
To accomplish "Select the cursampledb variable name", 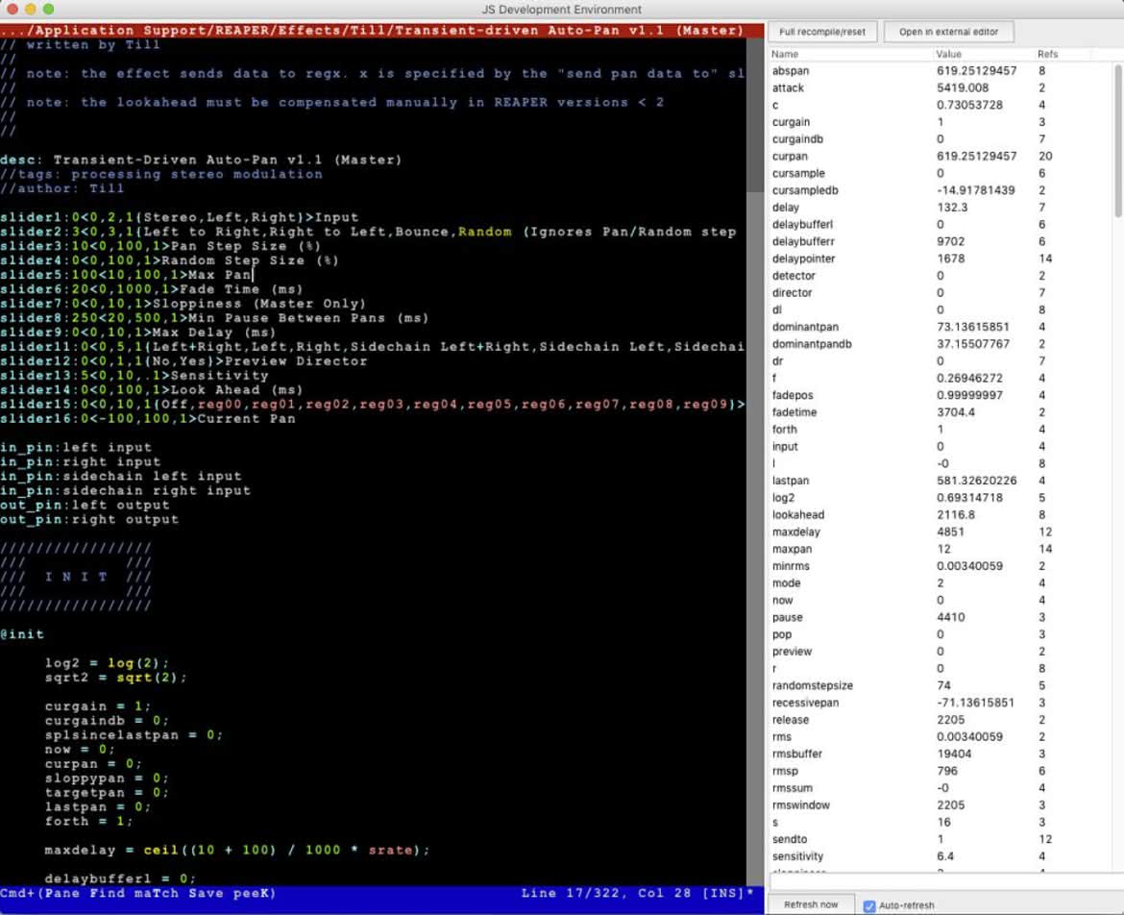I will click(805, 190).
